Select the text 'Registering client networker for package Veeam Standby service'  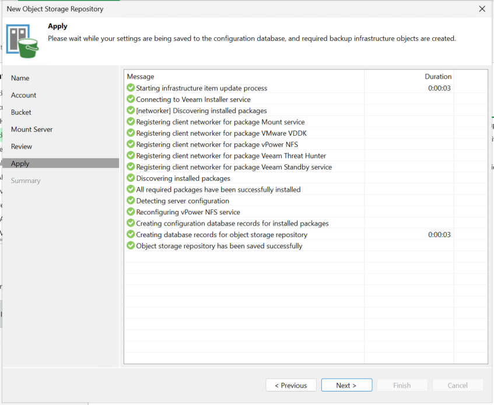point(234,167)
